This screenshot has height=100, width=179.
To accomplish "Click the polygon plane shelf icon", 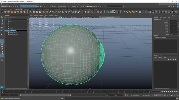I will point(18,12).
